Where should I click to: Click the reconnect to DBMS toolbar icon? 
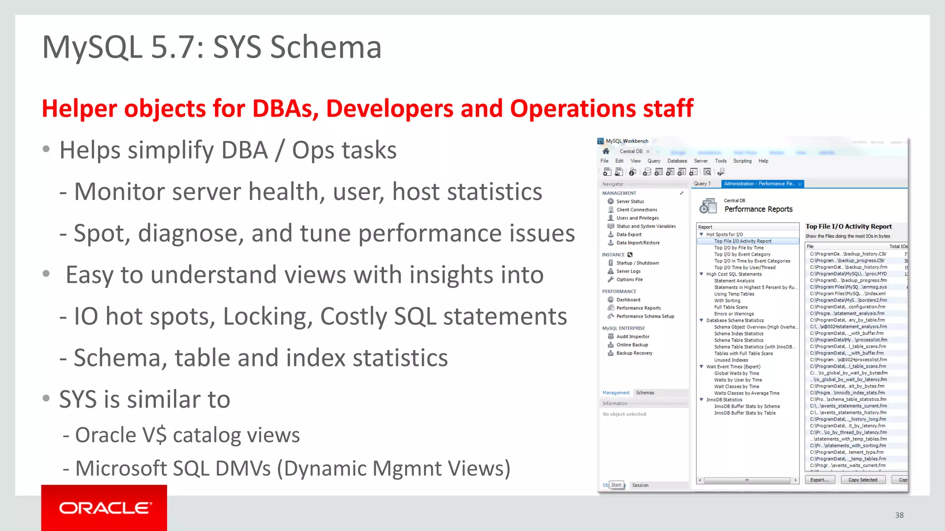click(721, 172)
